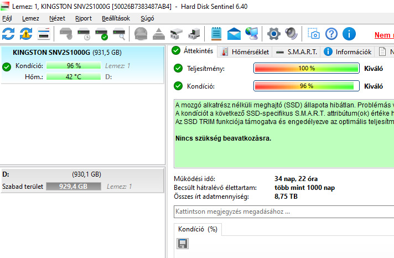Click the grey round disk surface icon
The image size is (394, 258).
click(141, 34)
